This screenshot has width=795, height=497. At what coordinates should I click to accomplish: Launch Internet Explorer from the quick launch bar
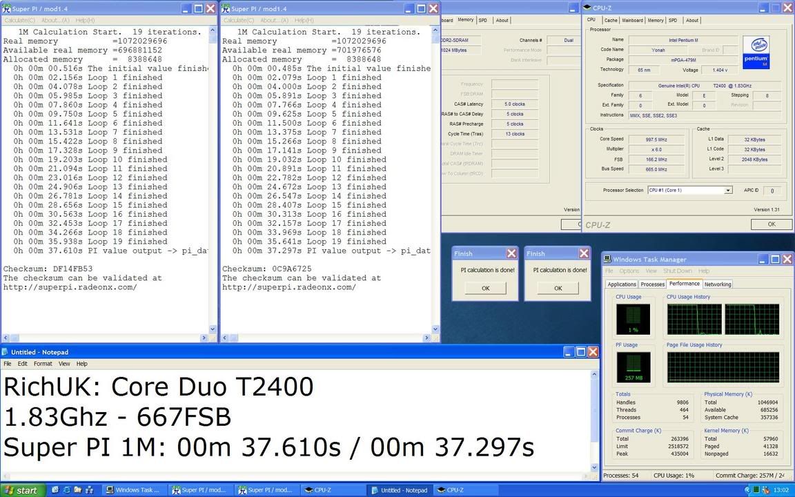66,490
